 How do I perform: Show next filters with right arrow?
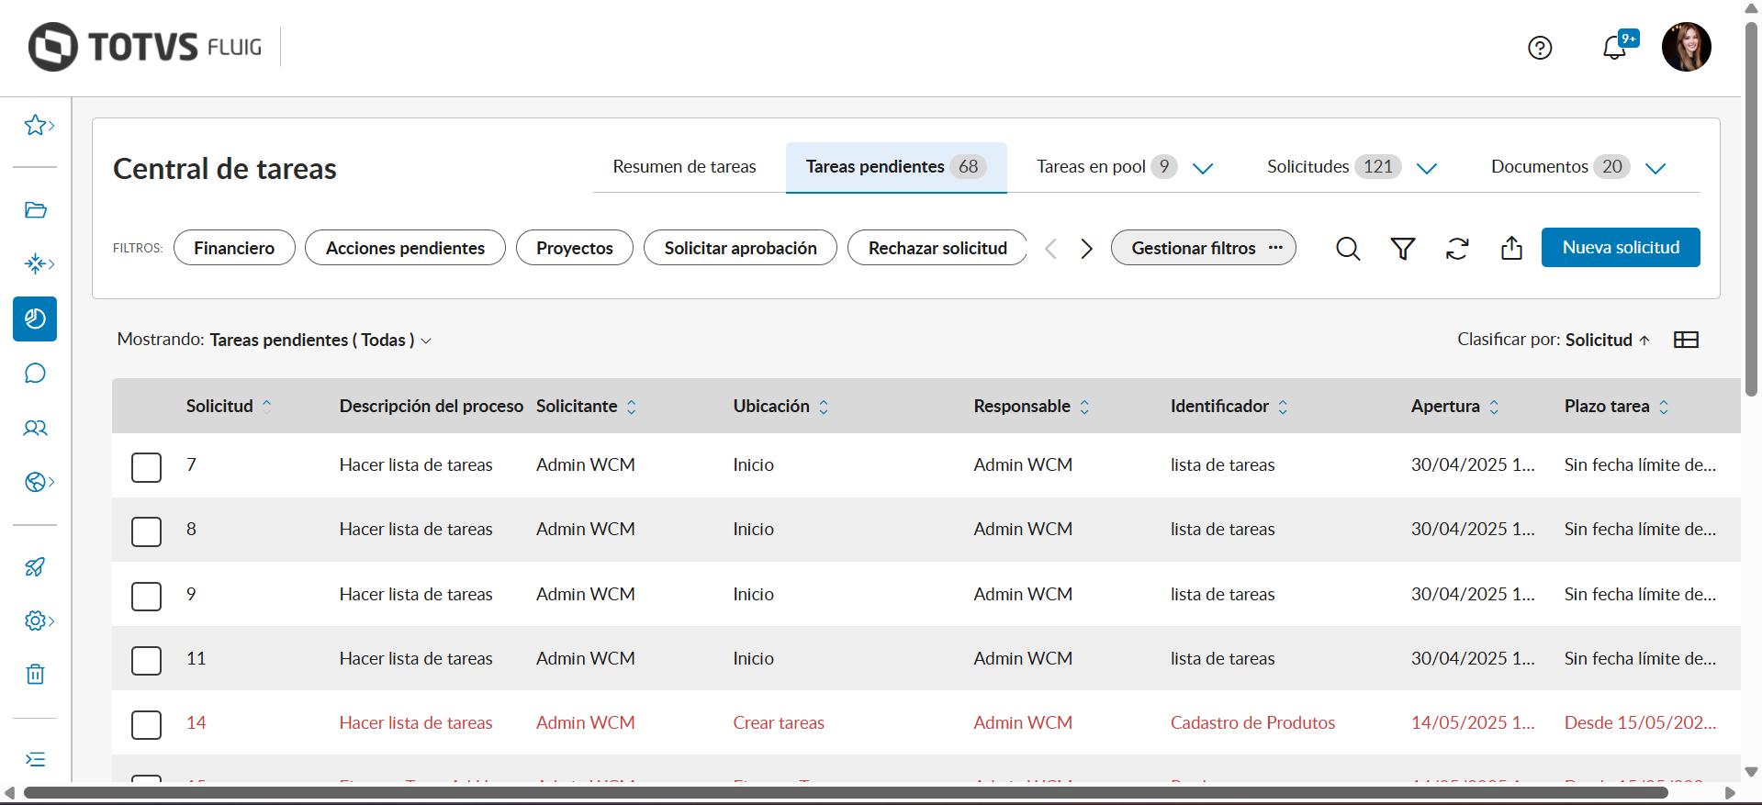1087,249
